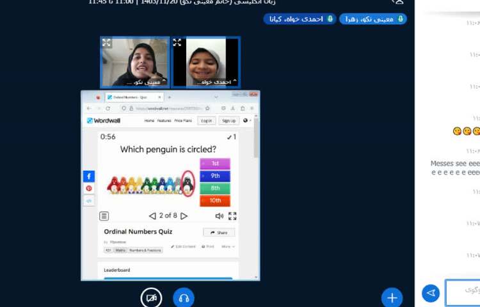This screenshot has width=480, height=307.
Task: Share quiz via the Pinterest icon
Action: [89, 188]
